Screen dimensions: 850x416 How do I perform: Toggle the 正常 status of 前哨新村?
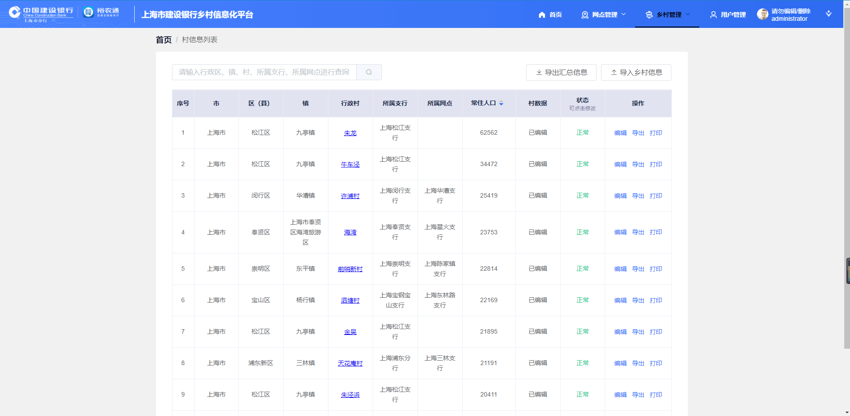[x=582, y=268]
